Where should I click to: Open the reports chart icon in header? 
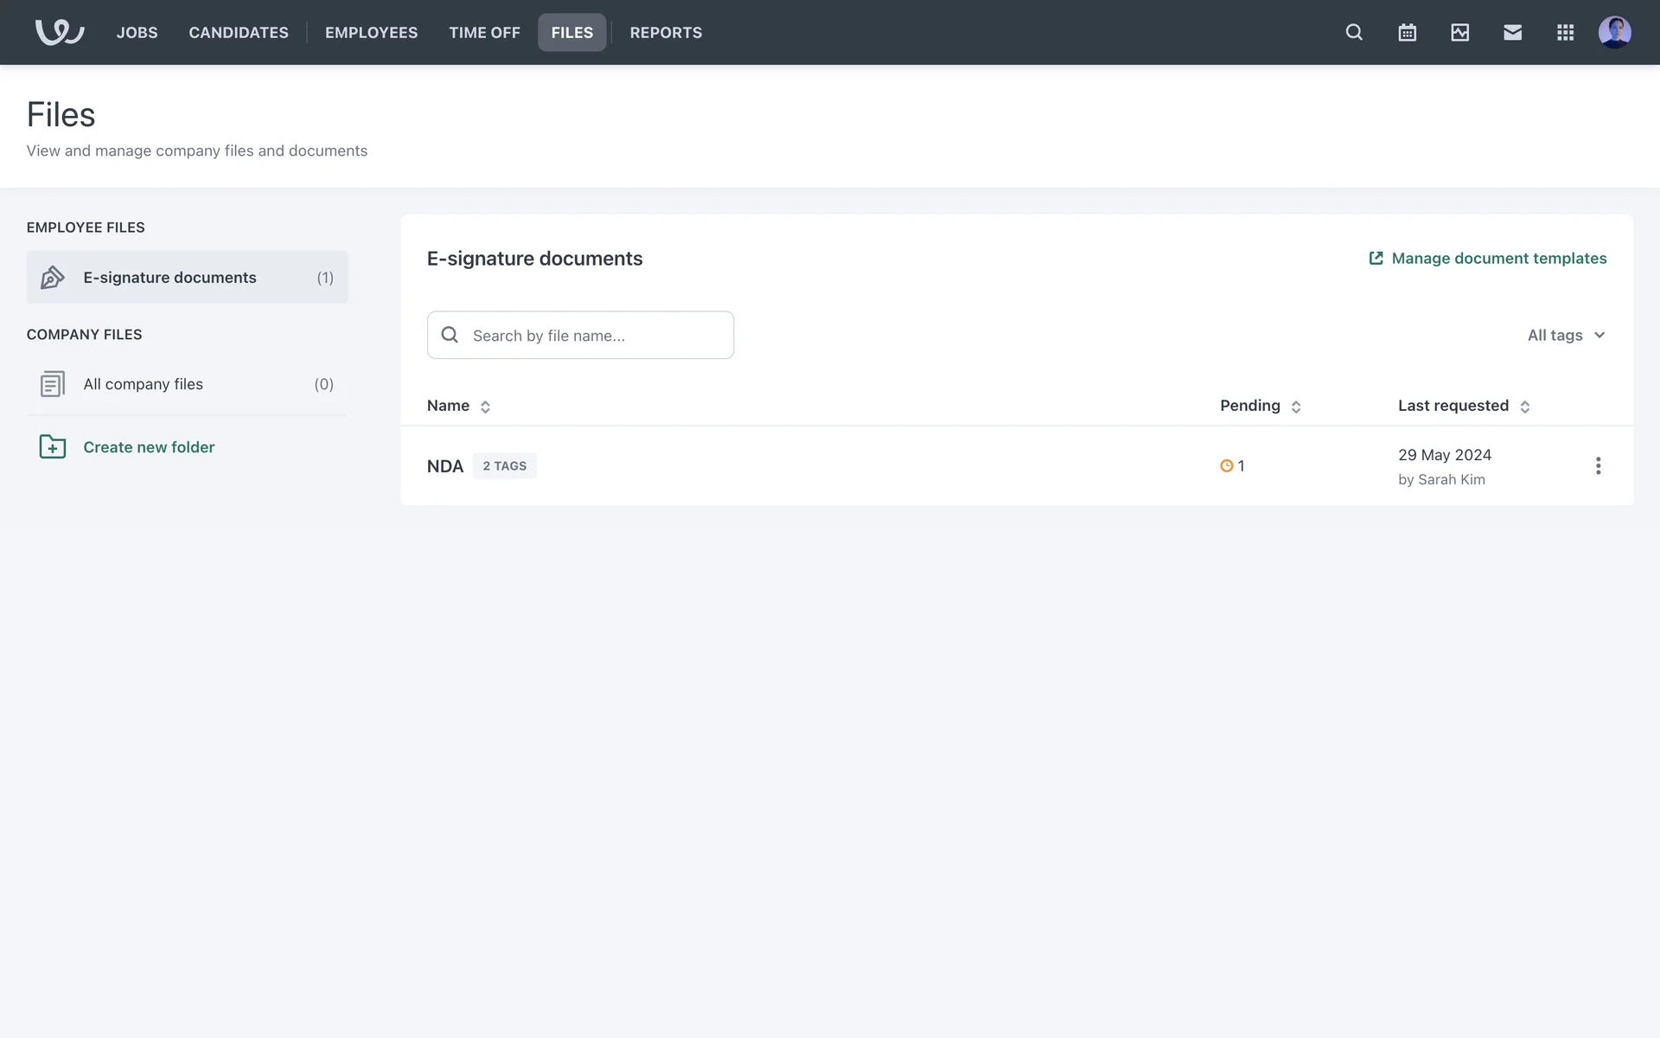[x=1459, y=32]
